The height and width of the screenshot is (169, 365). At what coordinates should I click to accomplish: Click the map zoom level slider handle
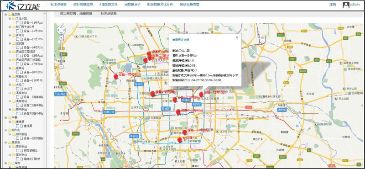click(61, 51)
